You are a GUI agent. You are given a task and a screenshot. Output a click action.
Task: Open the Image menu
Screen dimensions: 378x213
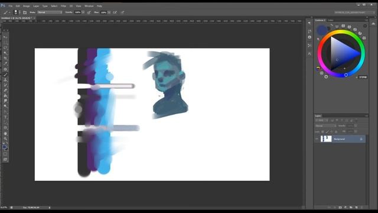[x=26, y=6]
